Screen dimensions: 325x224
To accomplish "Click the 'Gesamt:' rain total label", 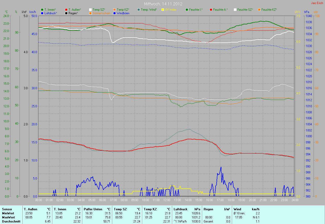I will [x=209, y=221].
